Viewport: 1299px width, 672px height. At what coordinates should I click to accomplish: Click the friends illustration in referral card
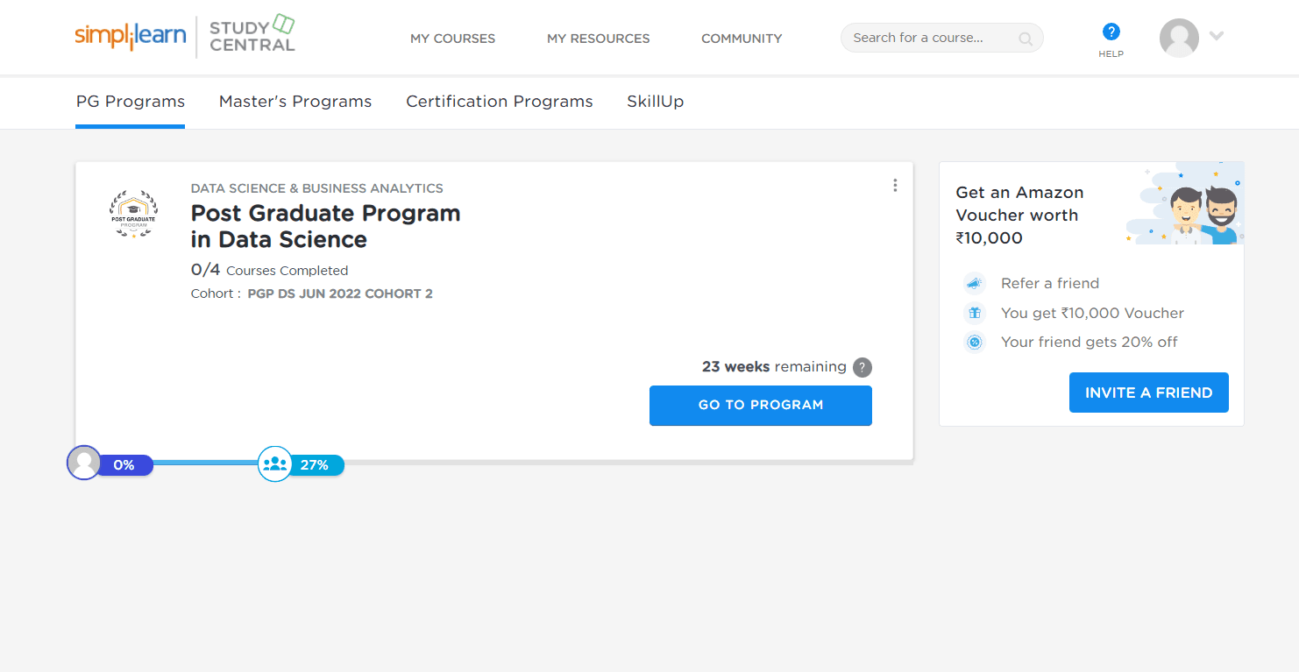point(1183,203)
